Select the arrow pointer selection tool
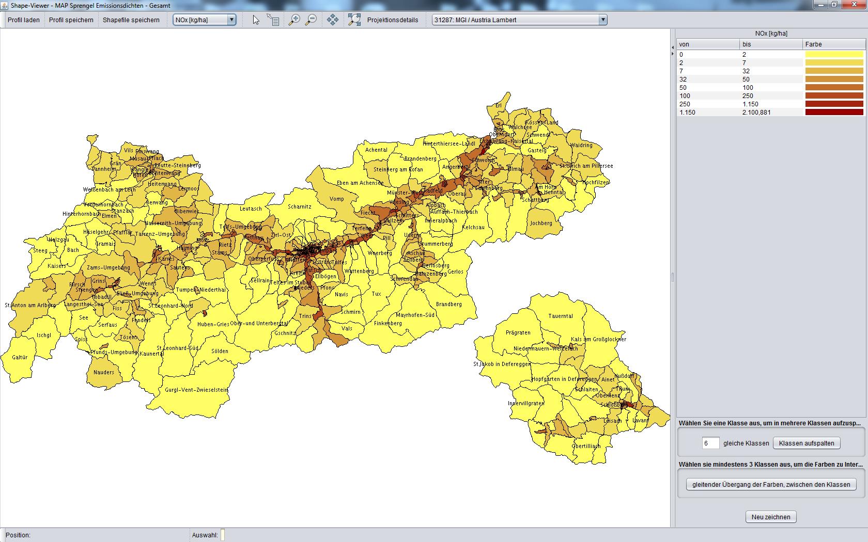This screenshot has width=868, height=542. pos(256,20)
